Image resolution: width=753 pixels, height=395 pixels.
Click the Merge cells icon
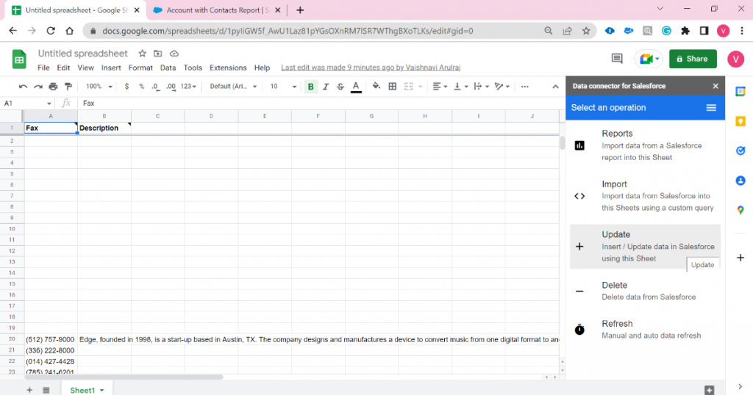pos(409,87)
